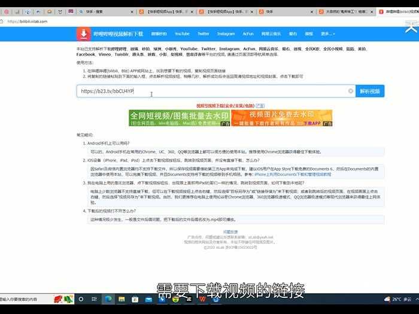Click the 哔哩哔哩视频解析下载 site title

point(118,34)
